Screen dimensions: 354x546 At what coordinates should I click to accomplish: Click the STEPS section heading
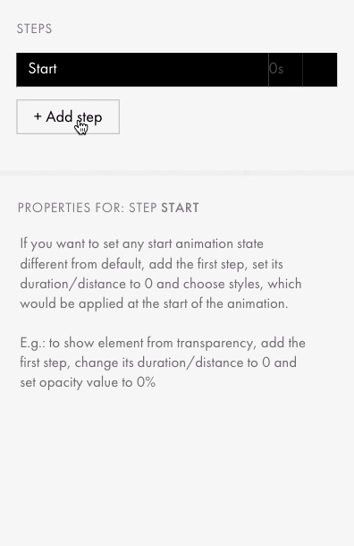[x=35, y=29]
